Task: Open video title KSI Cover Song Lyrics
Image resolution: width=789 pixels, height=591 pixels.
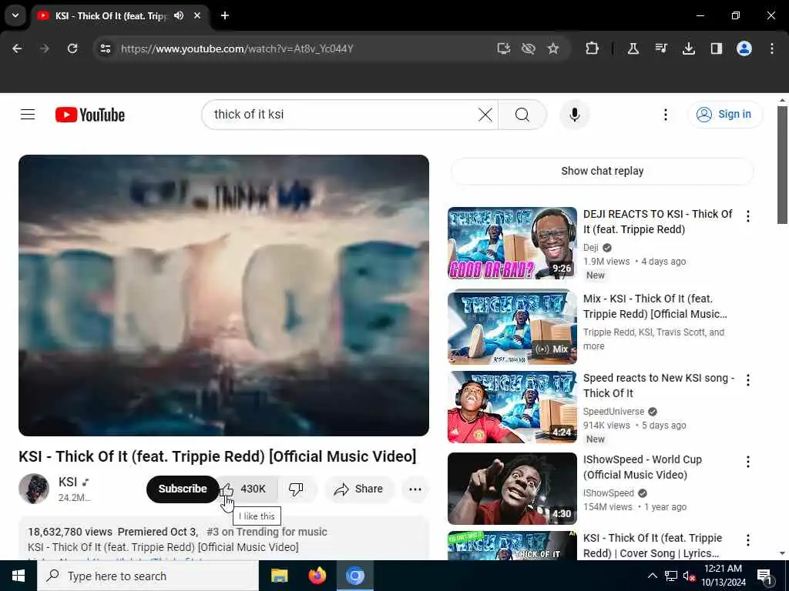Action: 653,546
